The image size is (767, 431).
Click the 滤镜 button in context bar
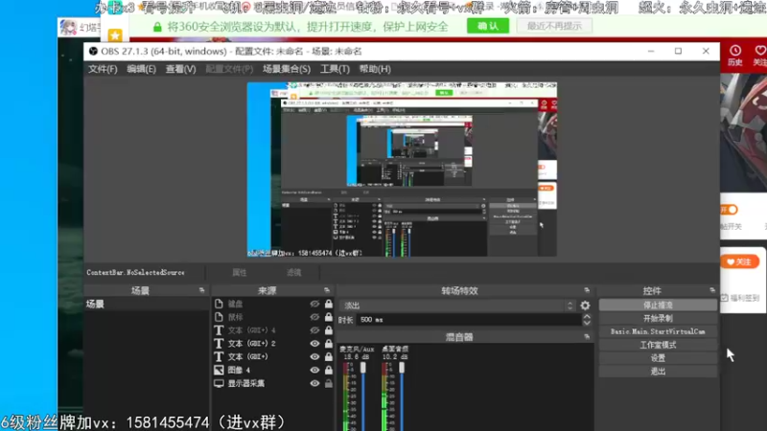294,273
